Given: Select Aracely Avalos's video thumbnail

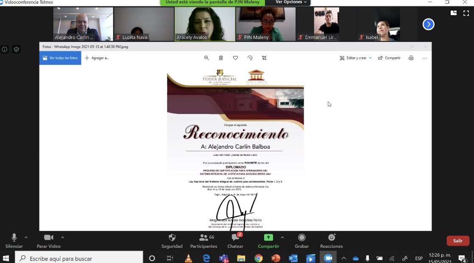Looking at the screenshot, I should 205,24.
